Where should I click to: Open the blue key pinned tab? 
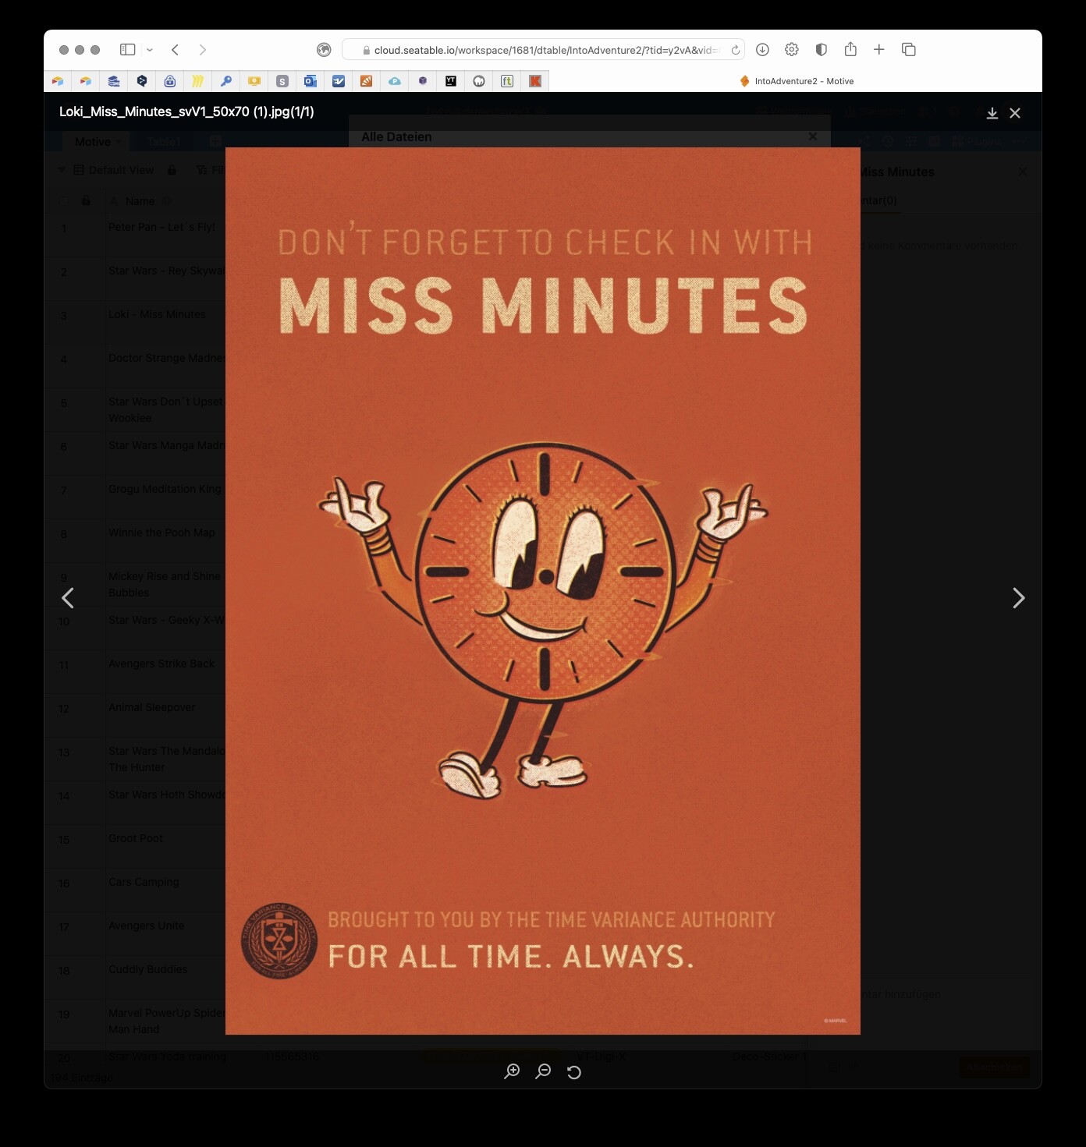(226, 81)
